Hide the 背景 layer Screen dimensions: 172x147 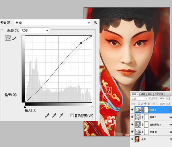pos(132,139)
